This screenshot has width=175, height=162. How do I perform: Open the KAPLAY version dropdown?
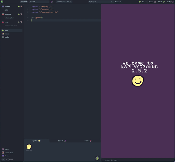[x=64, y=2]
